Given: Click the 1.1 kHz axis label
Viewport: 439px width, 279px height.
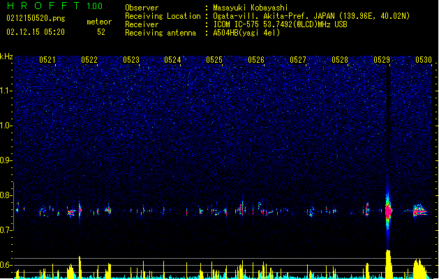Looking at the screenshot, I should [x=6, y=91].
